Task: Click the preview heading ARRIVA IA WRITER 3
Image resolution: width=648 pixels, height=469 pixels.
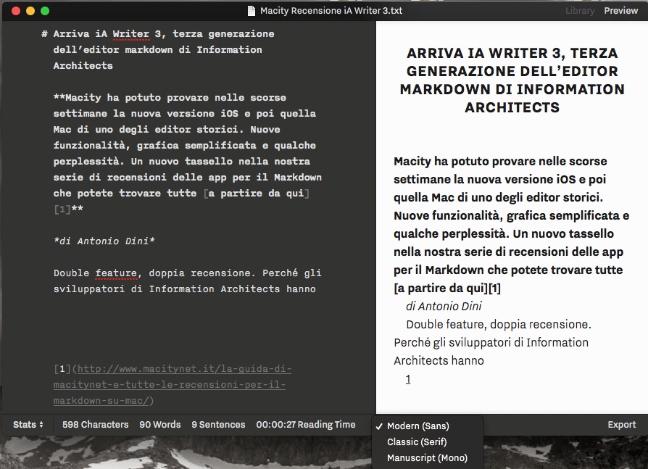Action: tap(512, 80)
